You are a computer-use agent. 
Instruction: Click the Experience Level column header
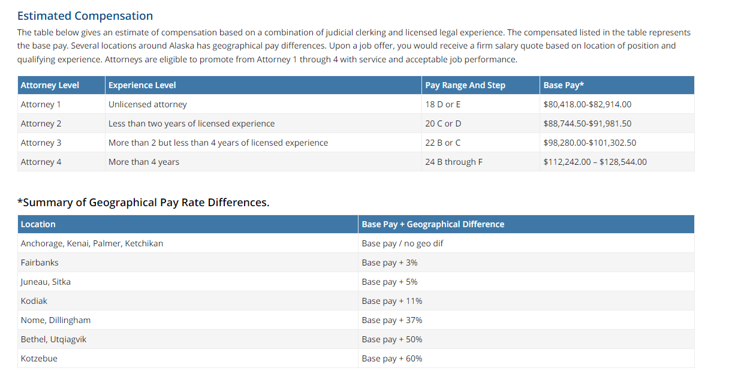click(142, 85)
